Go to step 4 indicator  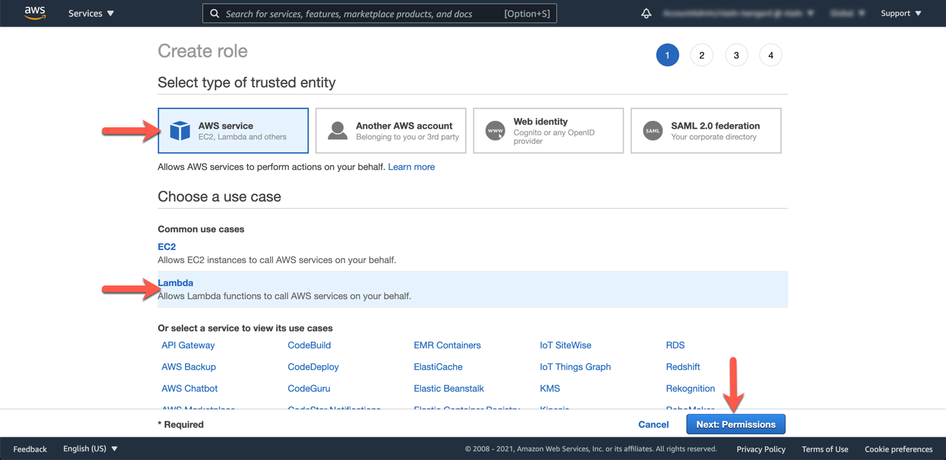[771, 55]
